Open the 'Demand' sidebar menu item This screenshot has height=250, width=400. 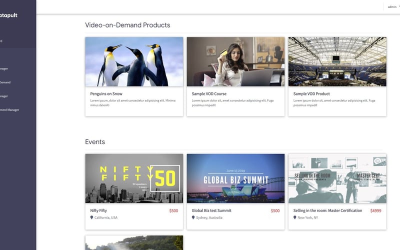5,82
